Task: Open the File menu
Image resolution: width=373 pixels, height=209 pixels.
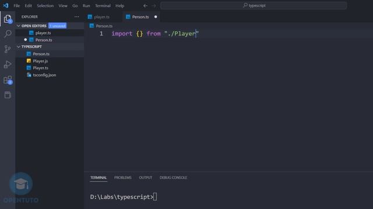Action: tap(17, 6)
